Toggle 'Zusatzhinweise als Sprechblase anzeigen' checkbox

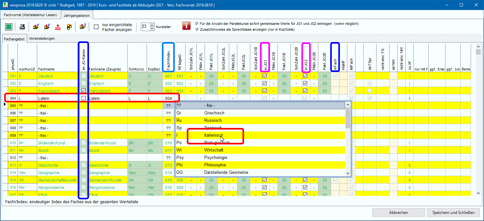click(197, 29)
